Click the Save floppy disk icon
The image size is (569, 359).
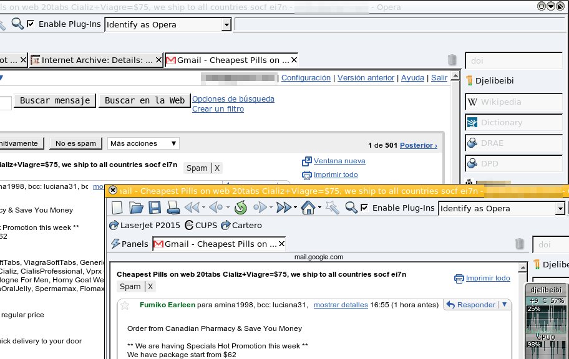click(155, 208)
